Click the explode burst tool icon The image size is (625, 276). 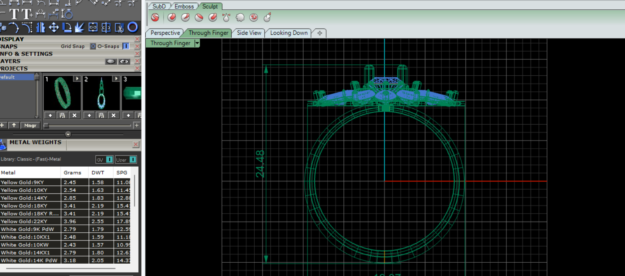click(80, 27)
